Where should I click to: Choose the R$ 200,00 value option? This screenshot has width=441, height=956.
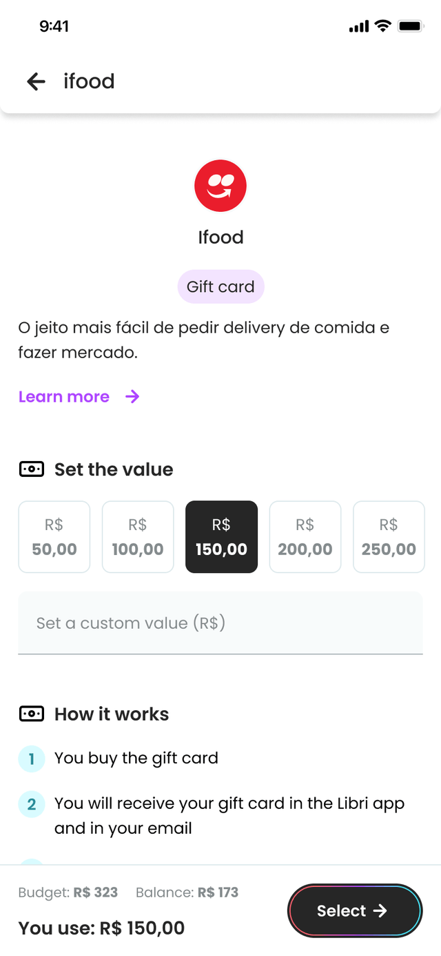pos(305,537)
